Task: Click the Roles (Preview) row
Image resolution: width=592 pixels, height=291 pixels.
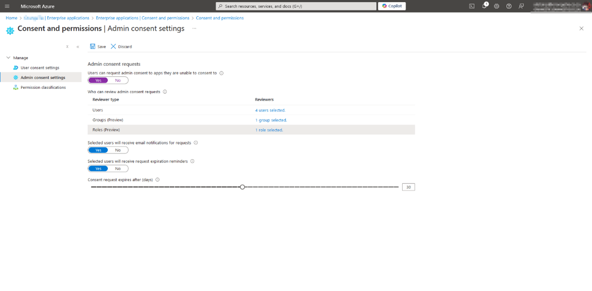Action: click(x=251, y=130)
